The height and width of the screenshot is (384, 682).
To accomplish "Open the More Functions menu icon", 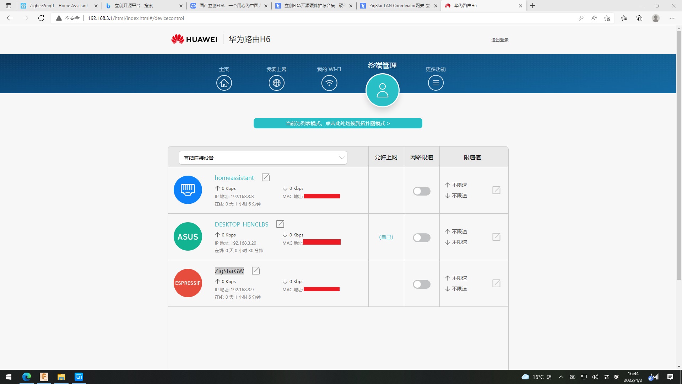I will [435, 83].
